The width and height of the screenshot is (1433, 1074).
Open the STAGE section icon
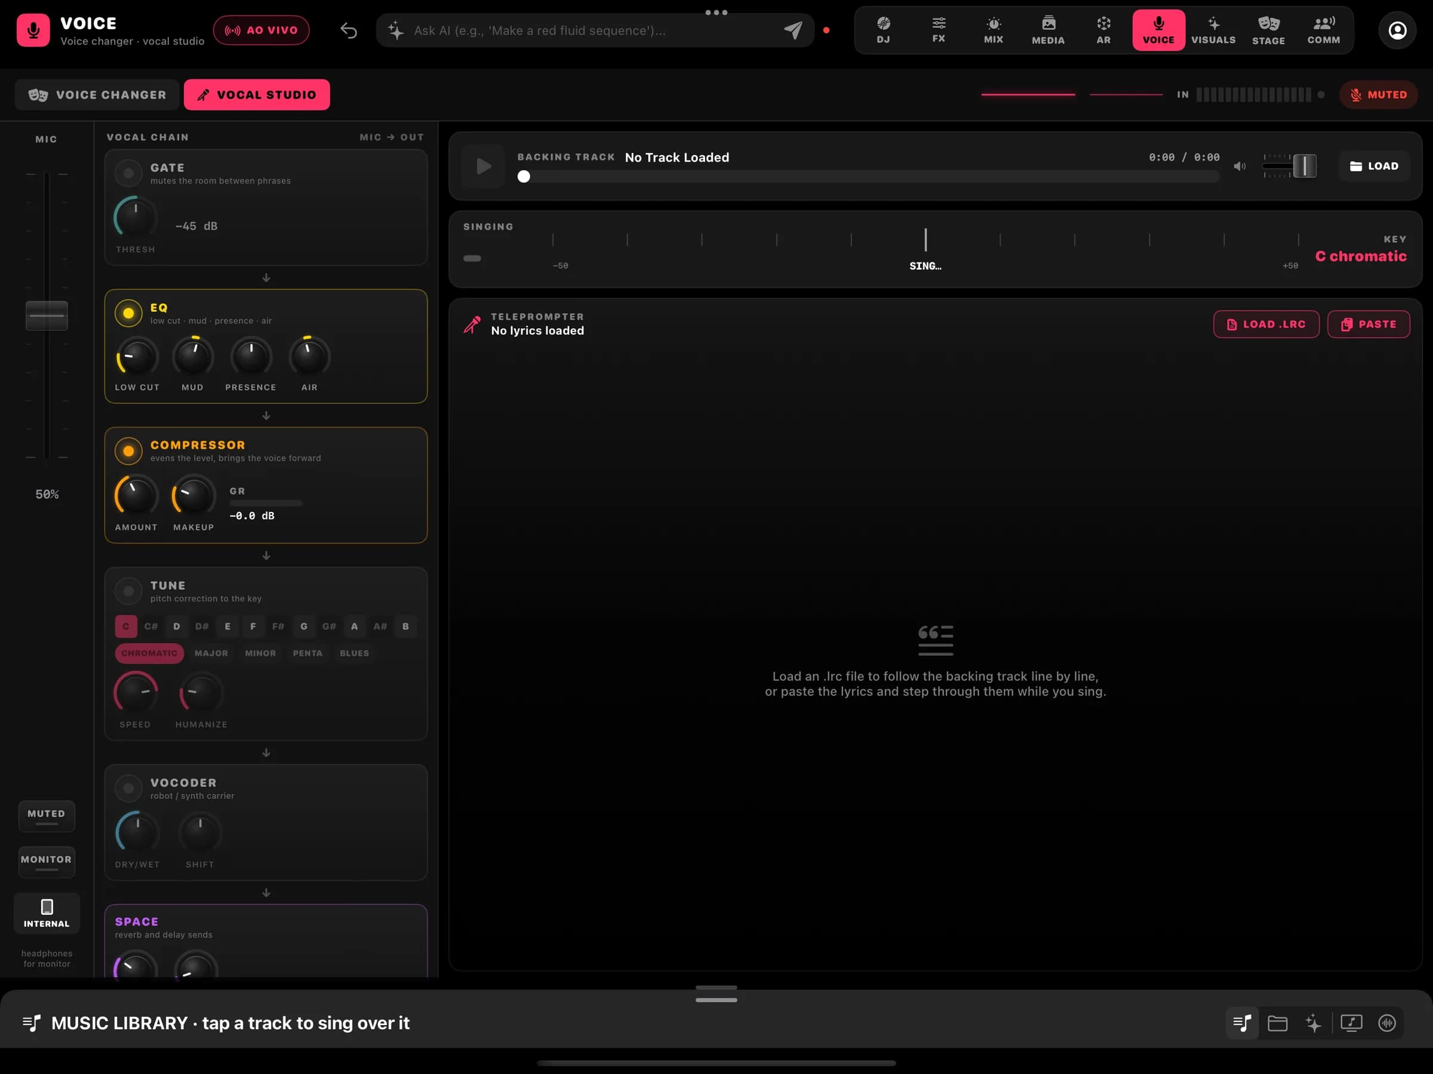click(x=1268, y=30)
